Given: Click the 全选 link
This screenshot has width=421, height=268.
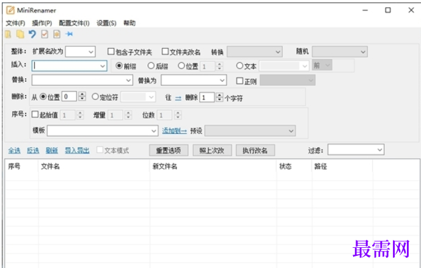Looking at the screenshot, I should coord(14,151).
